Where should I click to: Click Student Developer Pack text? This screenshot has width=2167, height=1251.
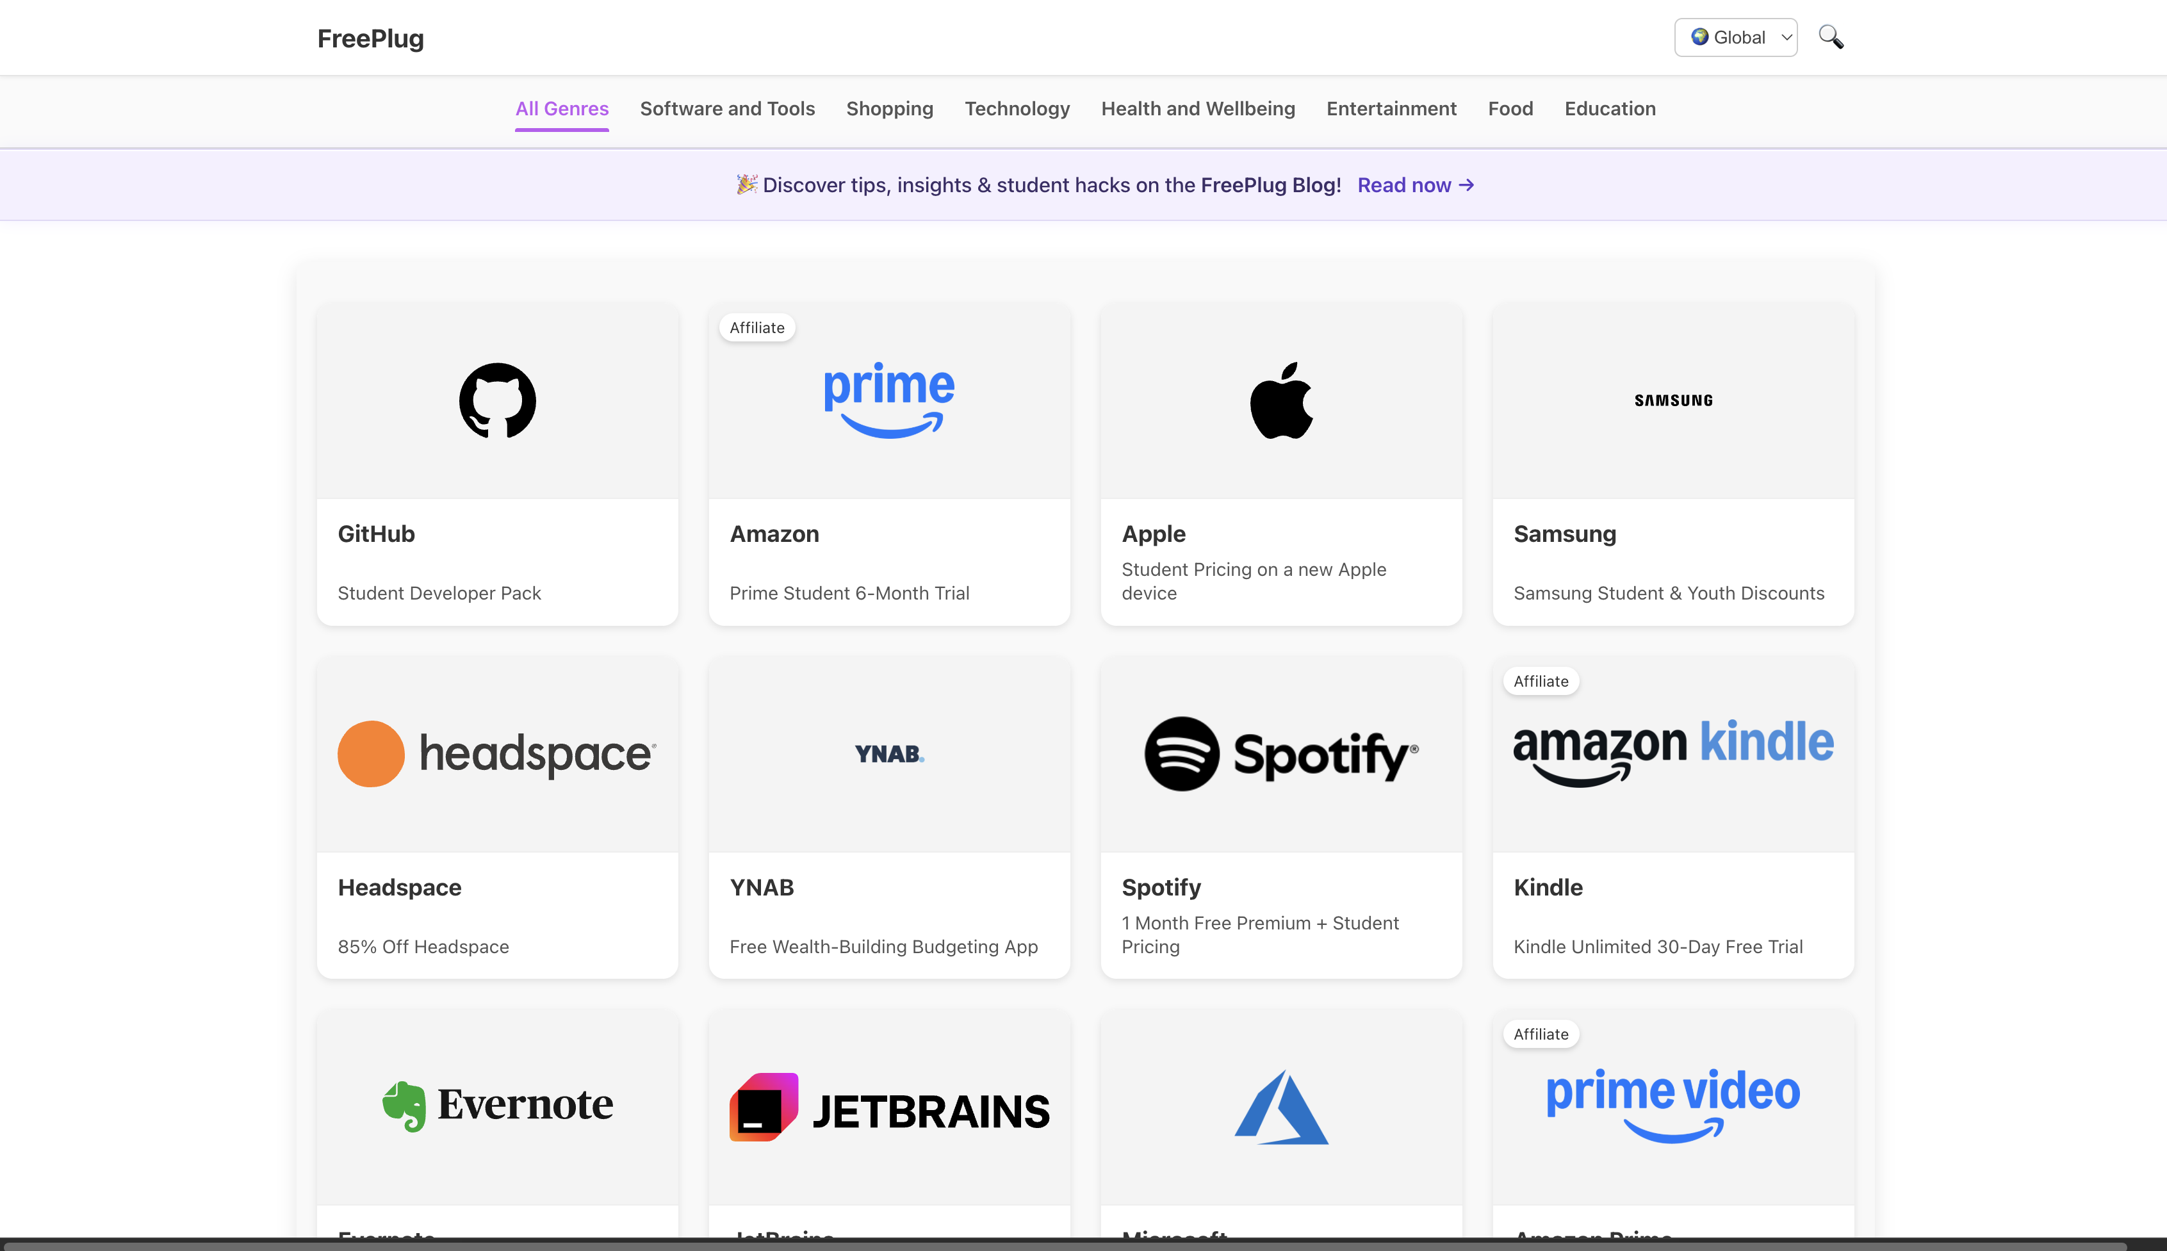(x=439, y=593)
